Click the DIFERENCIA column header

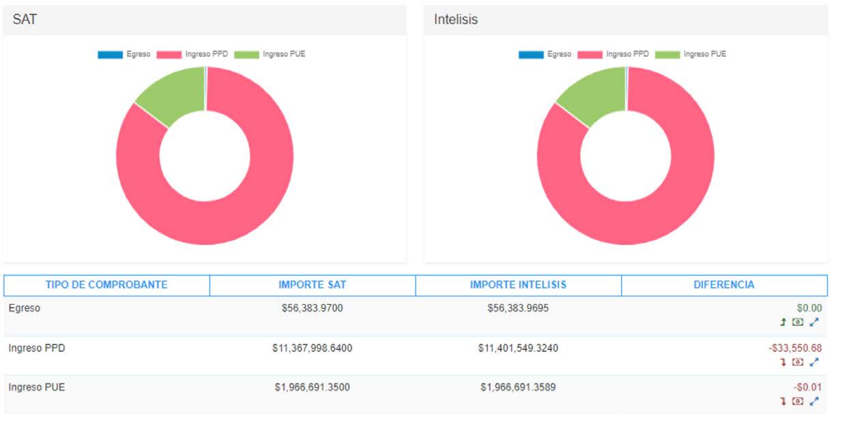coord(724,285)
